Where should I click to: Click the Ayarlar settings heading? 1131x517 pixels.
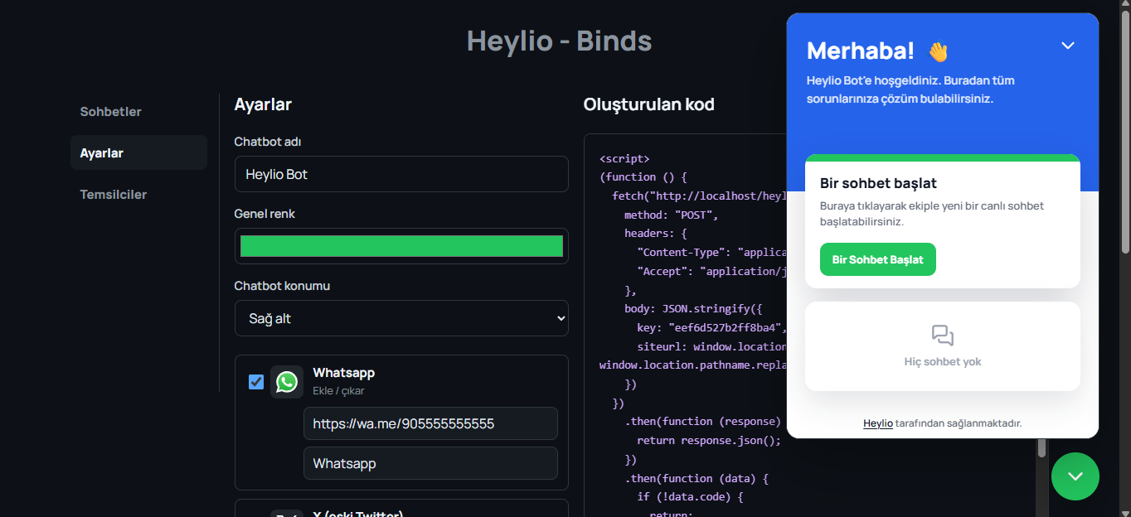pos(263,104)
